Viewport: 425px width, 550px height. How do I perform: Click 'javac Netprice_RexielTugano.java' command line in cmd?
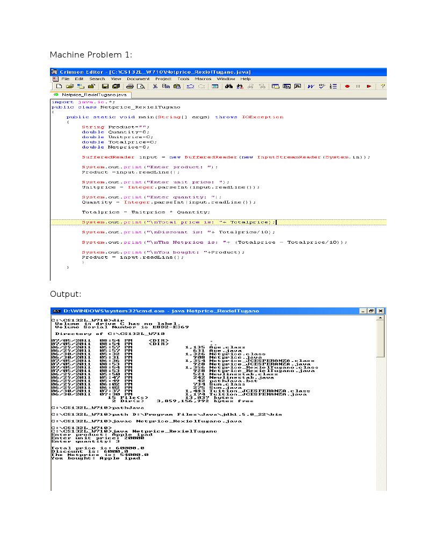click(x=146, y=422)
